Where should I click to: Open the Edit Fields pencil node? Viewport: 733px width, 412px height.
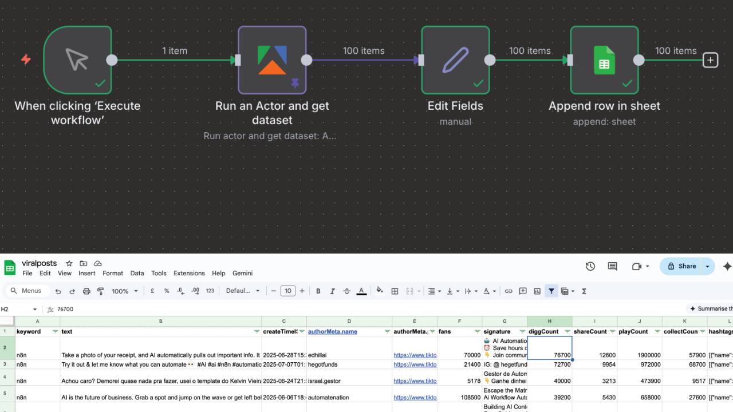[x=455, y=60]
